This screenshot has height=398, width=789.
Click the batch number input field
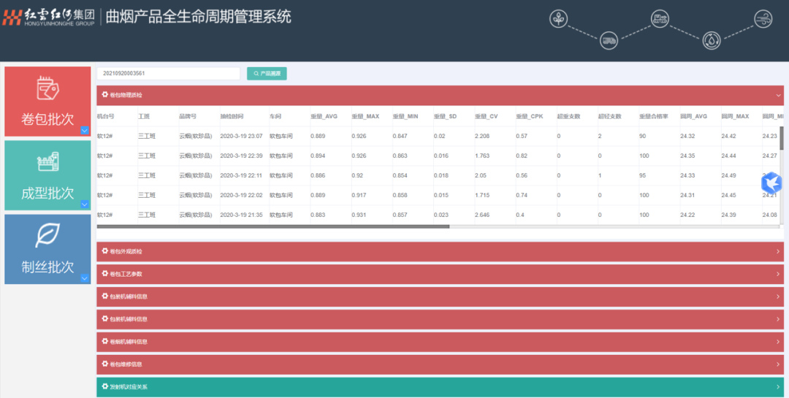pos(168,74)
